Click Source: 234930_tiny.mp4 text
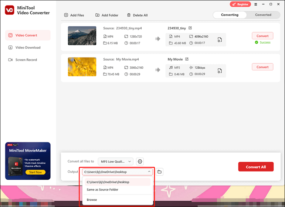285x207 pixels. tap(122, 28)
